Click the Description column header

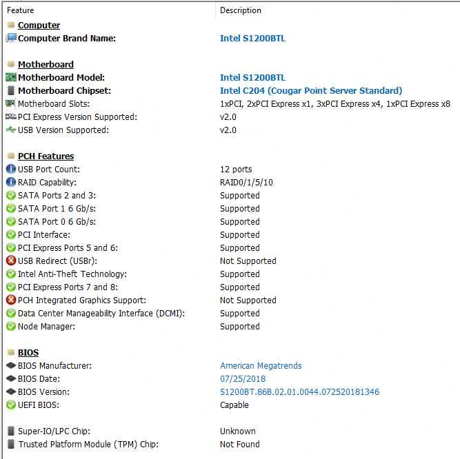click(x=241, y=10)
